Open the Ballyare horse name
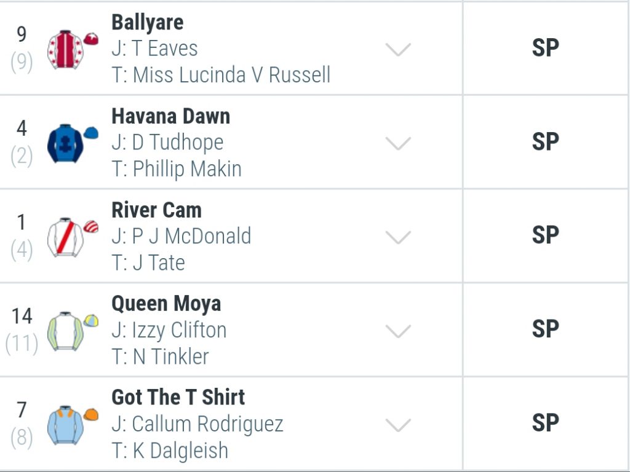 tap(148, 23)
